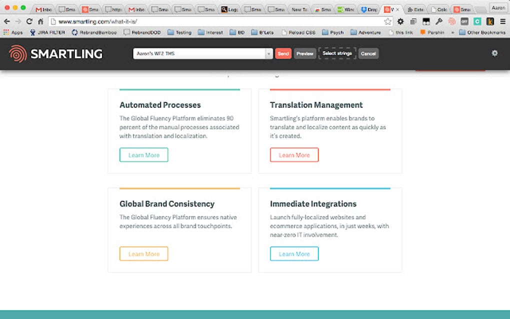Activate Select strings mode in Smartling toolbar
The width and height of the screenshot is (510, 319).
tap(337, 53)
